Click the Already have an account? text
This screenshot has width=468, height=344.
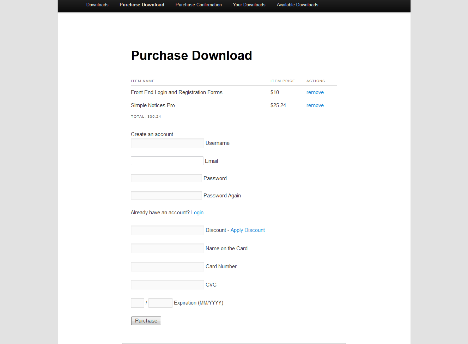pos(160,213)
